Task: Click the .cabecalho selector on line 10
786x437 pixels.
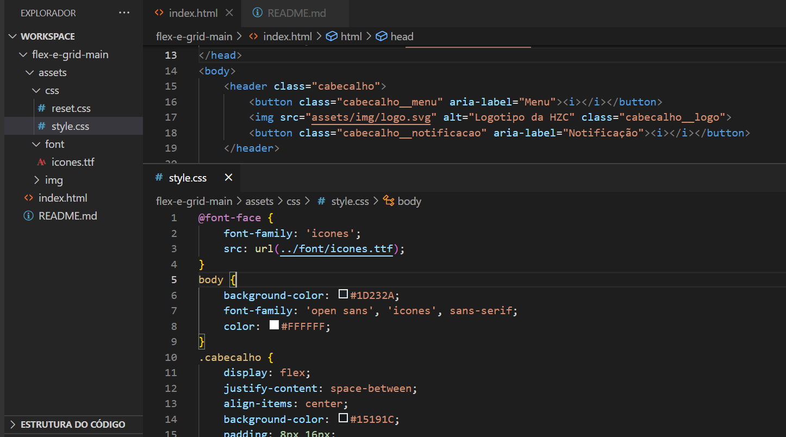Action: coord(229,357)
